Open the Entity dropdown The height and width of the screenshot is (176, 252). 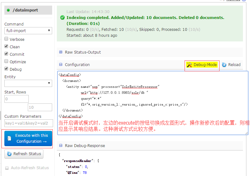28,83
